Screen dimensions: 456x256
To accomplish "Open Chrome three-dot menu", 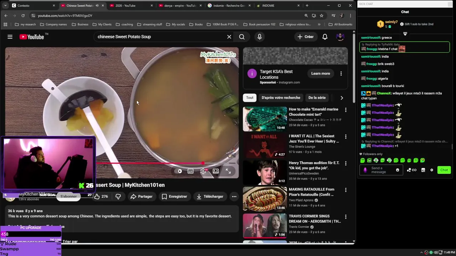I will tap(351, 16).
